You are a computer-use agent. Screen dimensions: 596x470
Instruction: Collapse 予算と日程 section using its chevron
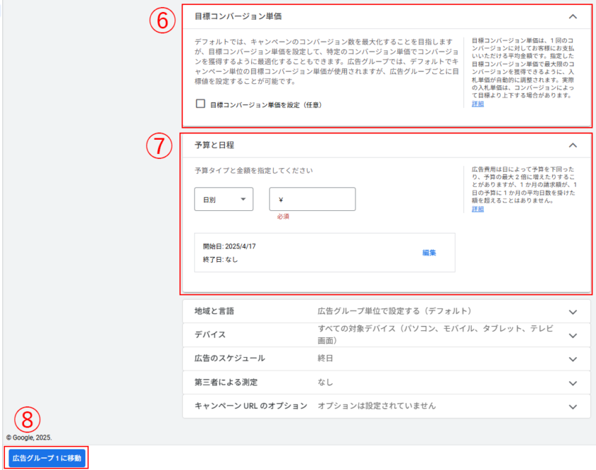(573, 145)
